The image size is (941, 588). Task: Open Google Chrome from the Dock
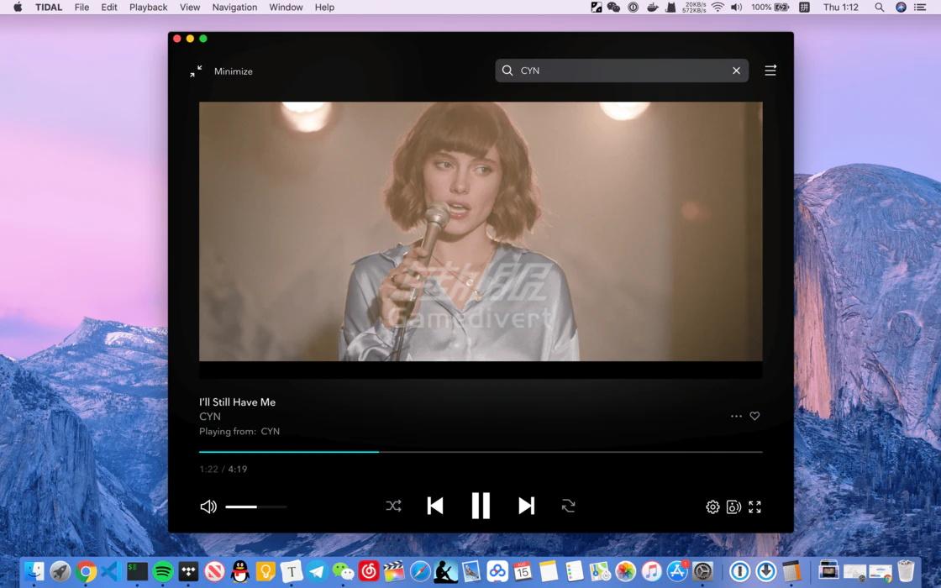(86, 571)
